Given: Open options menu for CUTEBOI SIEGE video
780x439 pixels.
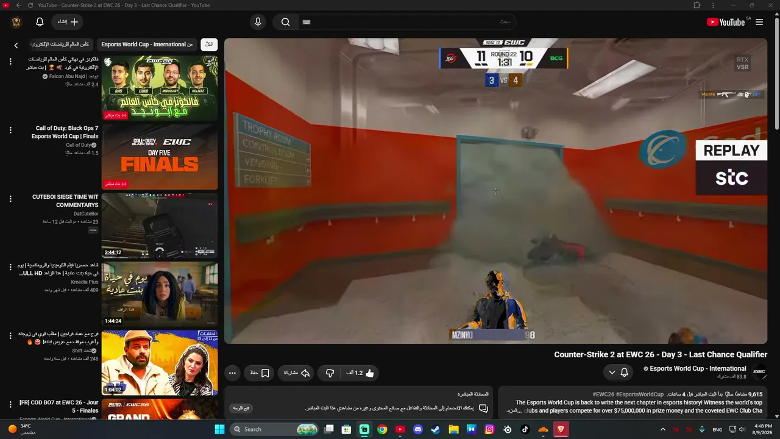Looking at the screenshot, I should (x=10, y=199).
